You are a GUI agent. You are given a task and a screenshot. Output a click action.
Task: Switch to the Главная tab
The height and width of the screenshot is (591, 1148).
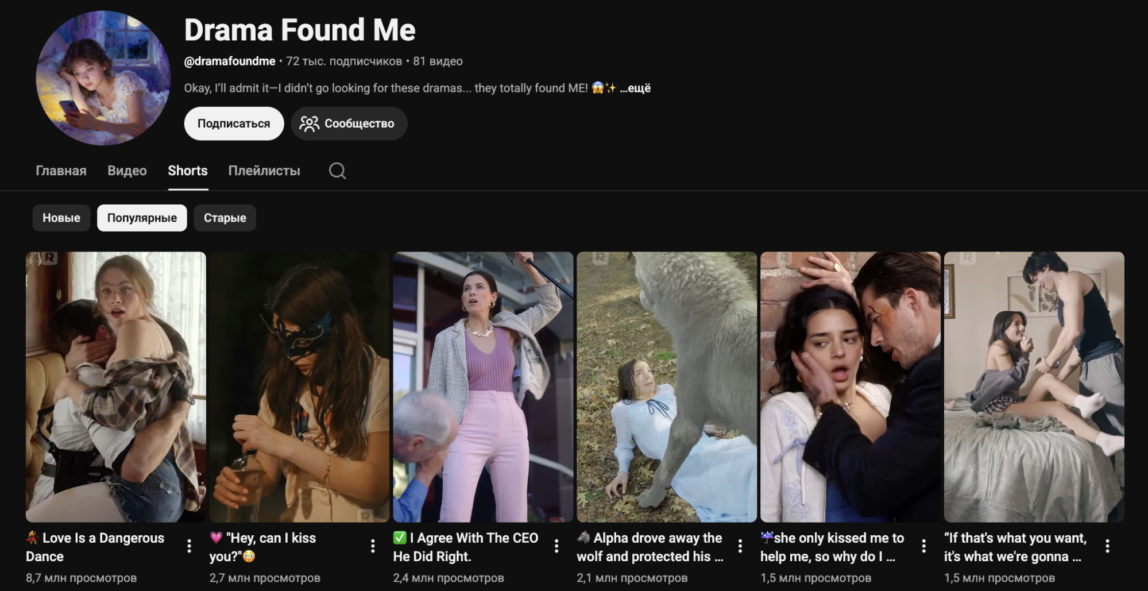61,171
